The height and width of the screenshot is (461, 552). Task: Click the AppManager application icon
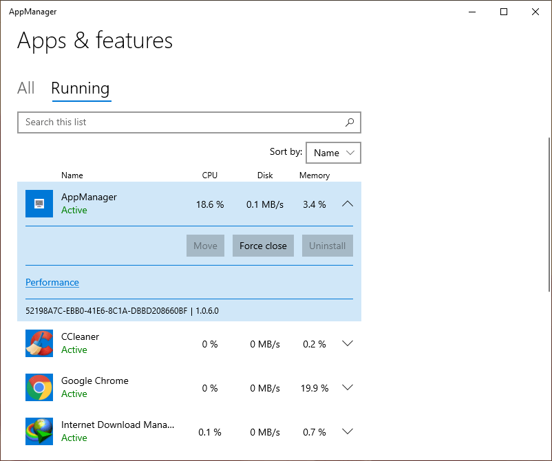(39, 204)
